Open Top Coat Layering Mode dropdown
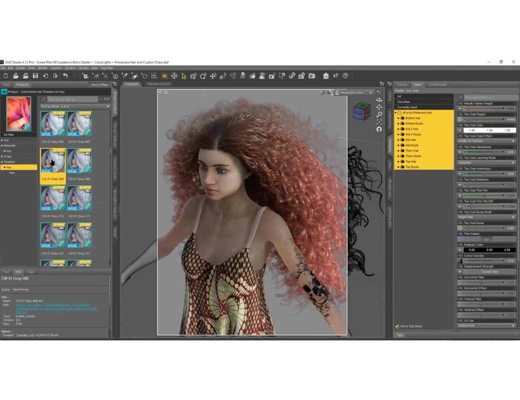Screen dimensions: 520x400 point(486,163)
